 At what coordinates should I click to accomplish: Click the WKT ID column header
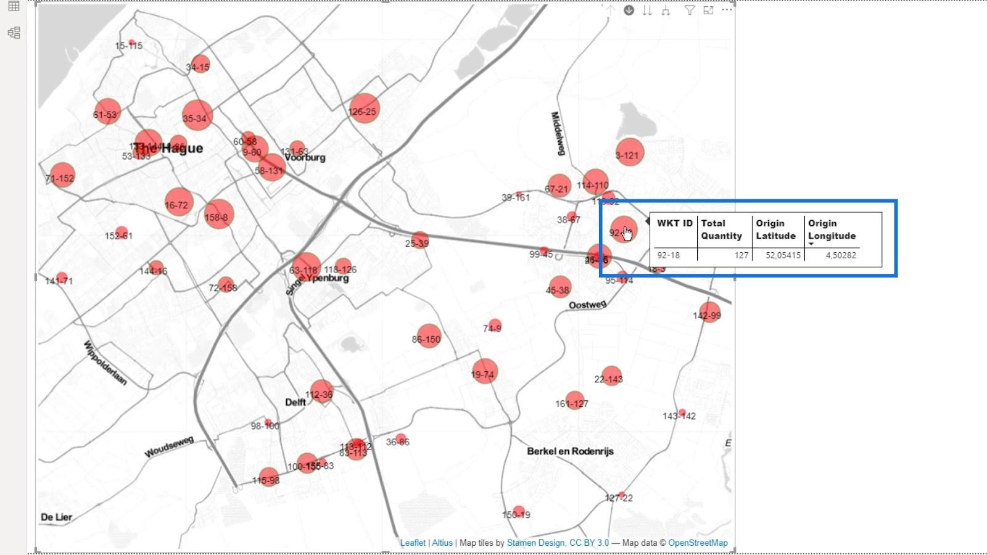point(675,223)
